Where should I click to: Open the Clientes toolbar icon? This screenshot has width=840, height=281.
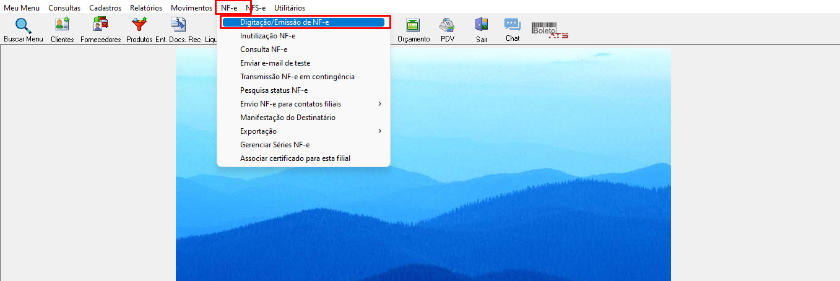click(x=62, y=25)
